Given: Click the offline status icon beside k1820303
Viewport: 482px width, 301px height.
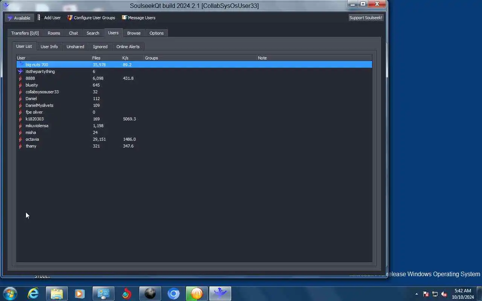Looking at the screenshot, I should 21,119.
